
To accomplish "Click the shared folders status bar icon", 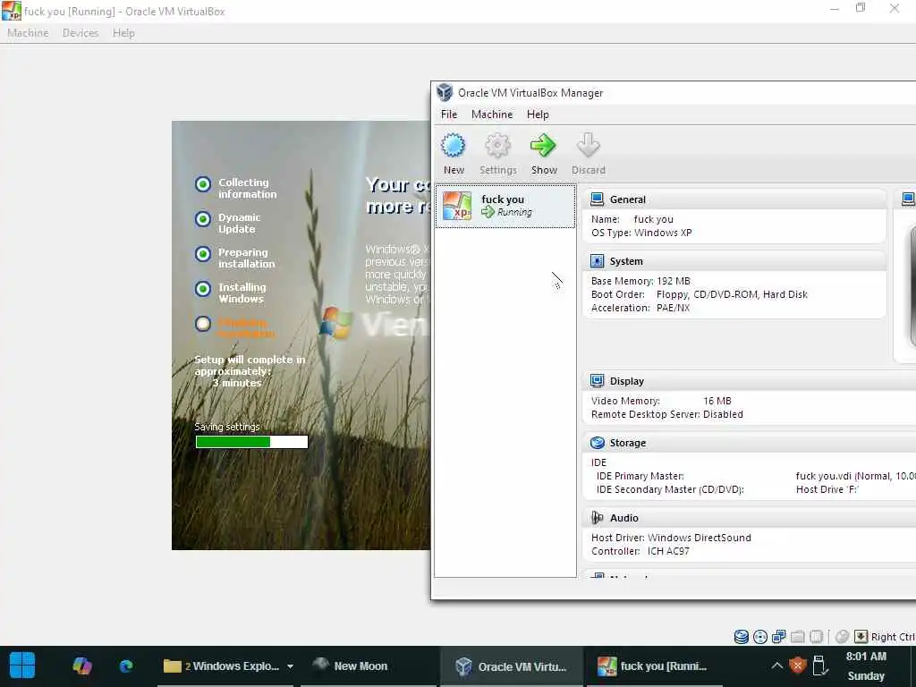I will [x=797, y=637].
